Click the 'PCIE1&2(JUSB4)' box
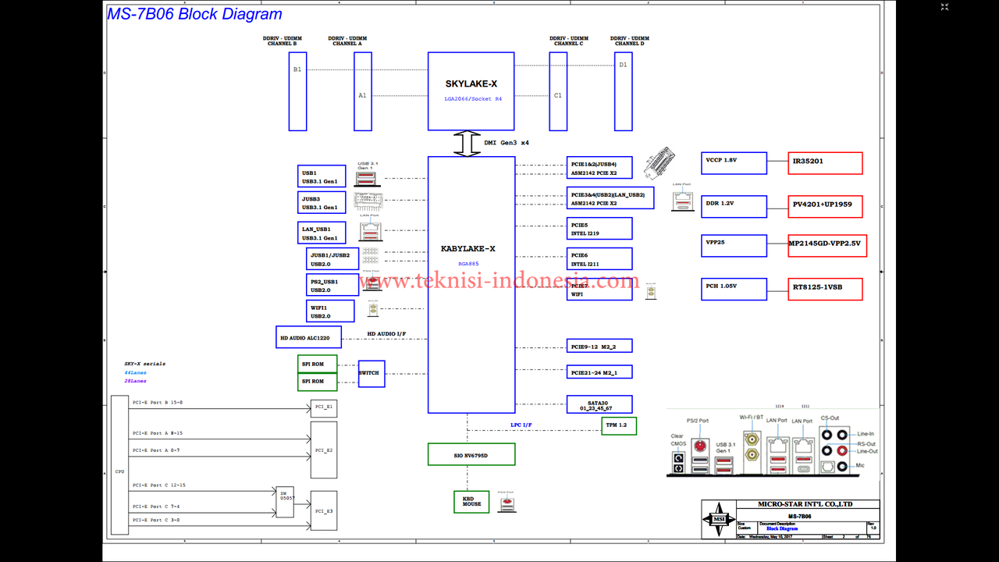Image resolution: width=999 pixels, height=562 pixels. tap(599, 168)
